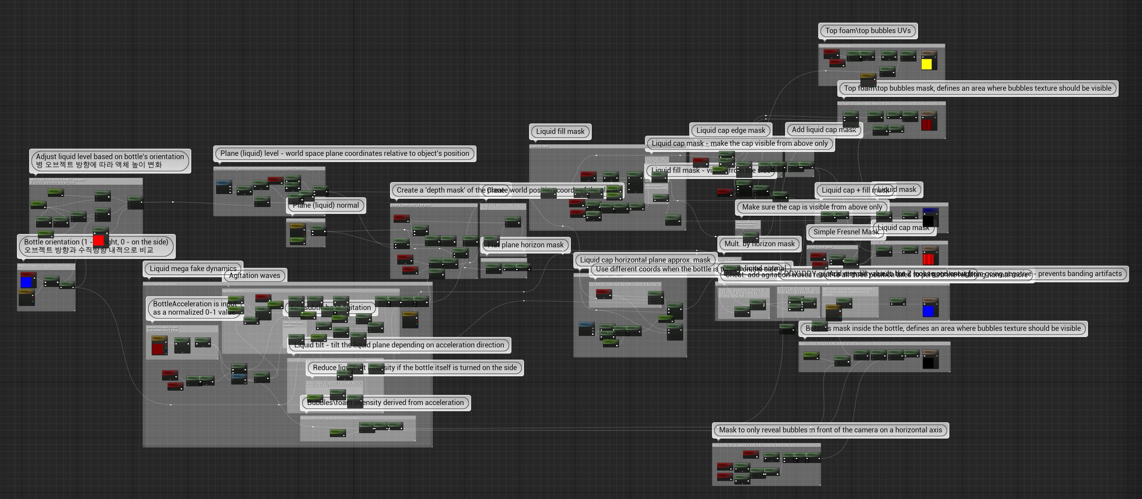Click the 'Top foam\top bubbles UVs' comment bubble

(x=868, y=31)
